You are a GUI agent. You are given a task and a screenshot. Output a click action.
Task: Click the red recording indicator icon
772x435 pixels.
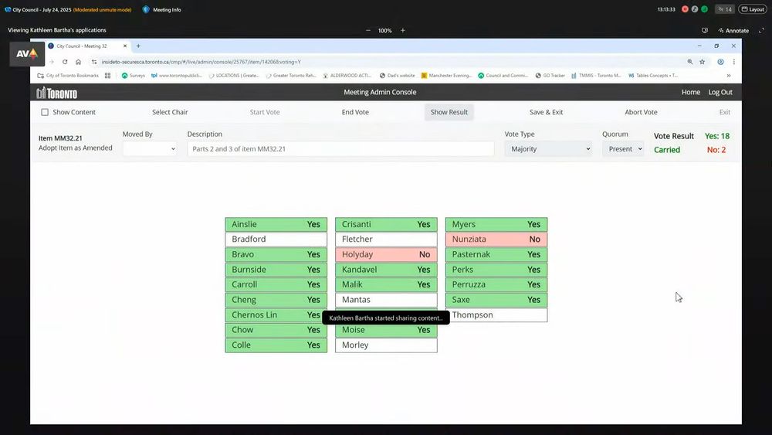685,9
